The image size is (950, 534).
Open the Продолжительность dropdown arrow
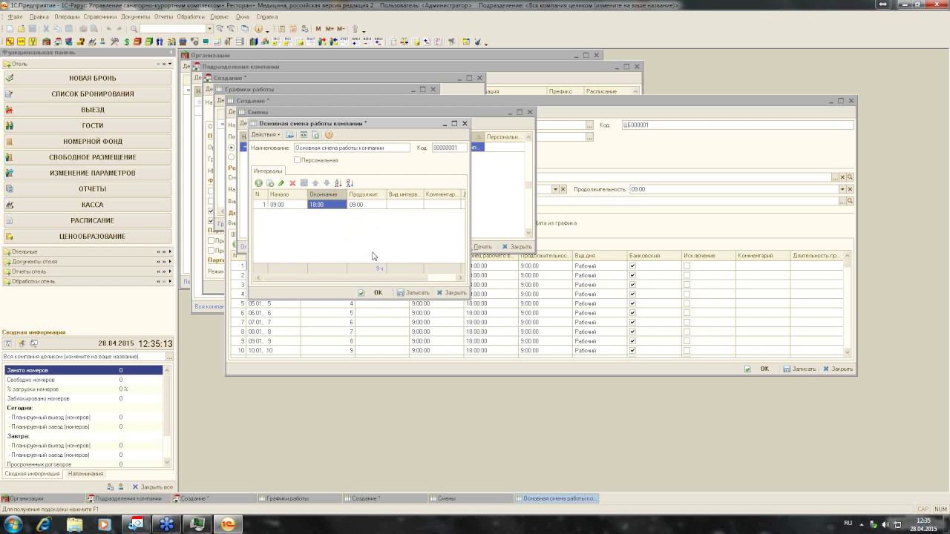[x=842, y=189]
